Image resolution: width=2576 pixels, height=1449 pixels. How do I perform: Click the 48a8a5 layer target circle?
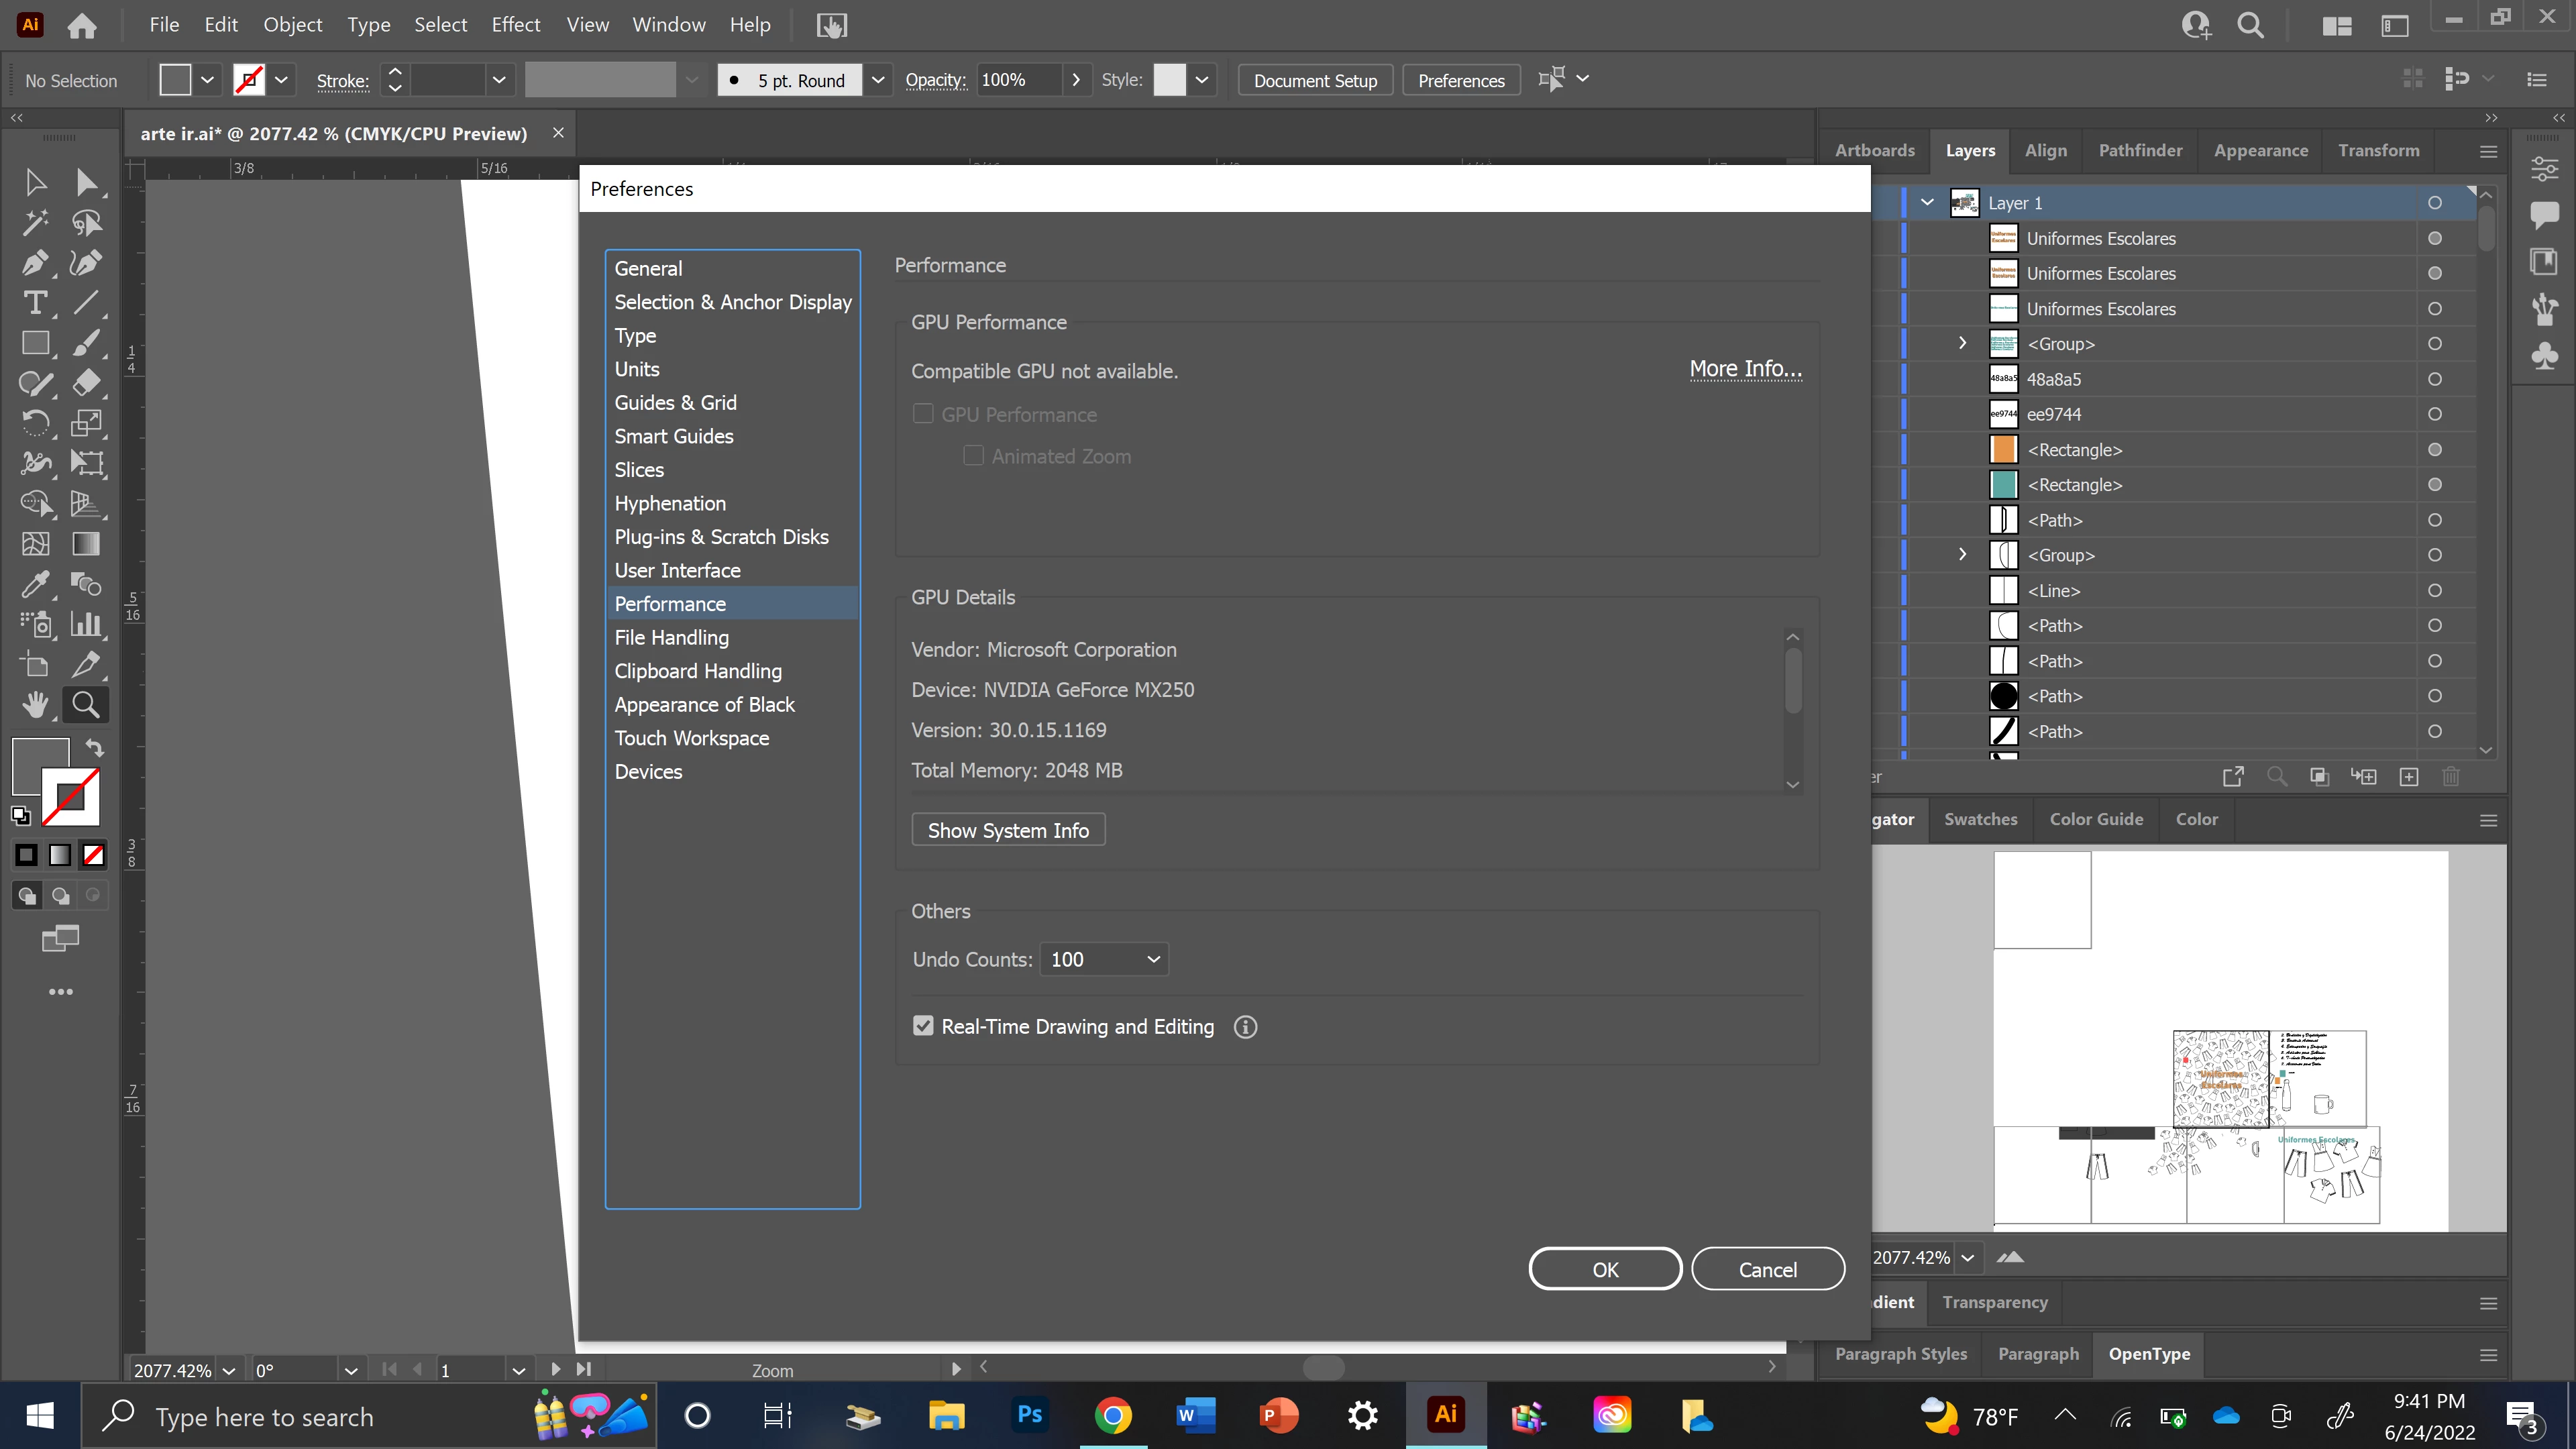tap(2434, 379)
